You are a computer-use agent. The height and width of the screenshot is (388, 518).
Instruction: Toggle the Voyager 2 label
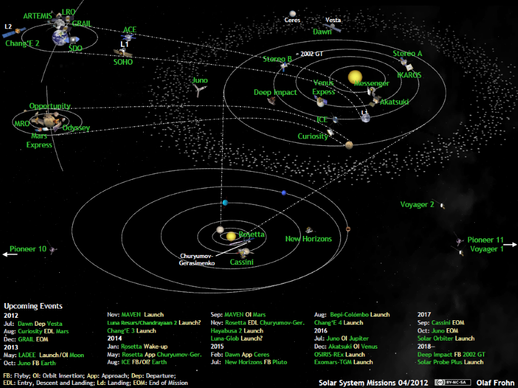419,204
